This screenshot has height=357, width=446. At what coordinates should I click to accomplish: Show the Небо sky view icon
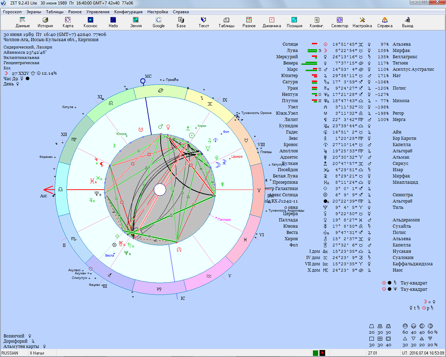[x=113, y=22]
